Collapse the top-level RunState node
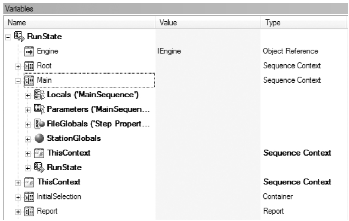 tap(8, 37)
